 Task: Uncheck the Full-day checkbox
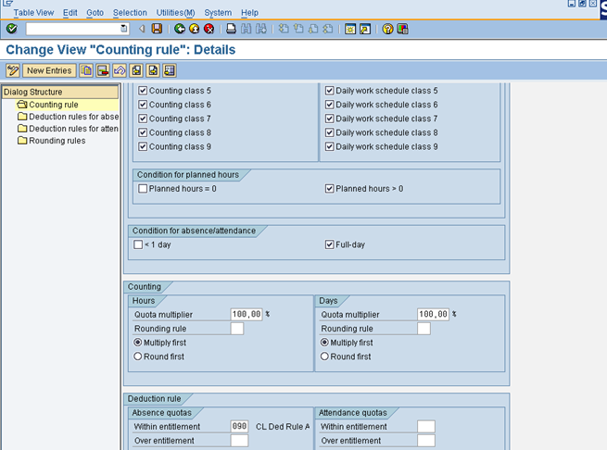point(329,244)
